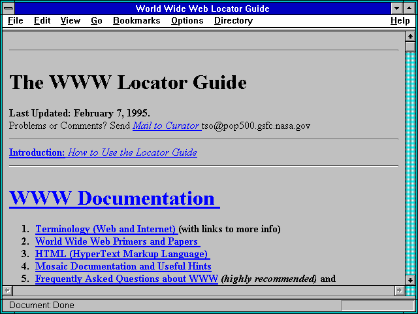
Task: Open the WWW Documentation heading link
Action: (x=114, y=198)
